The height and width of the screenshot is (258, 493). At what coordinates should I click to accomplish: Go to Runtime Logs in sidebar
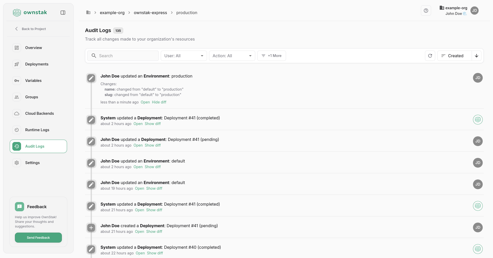[x=37, y=130]
